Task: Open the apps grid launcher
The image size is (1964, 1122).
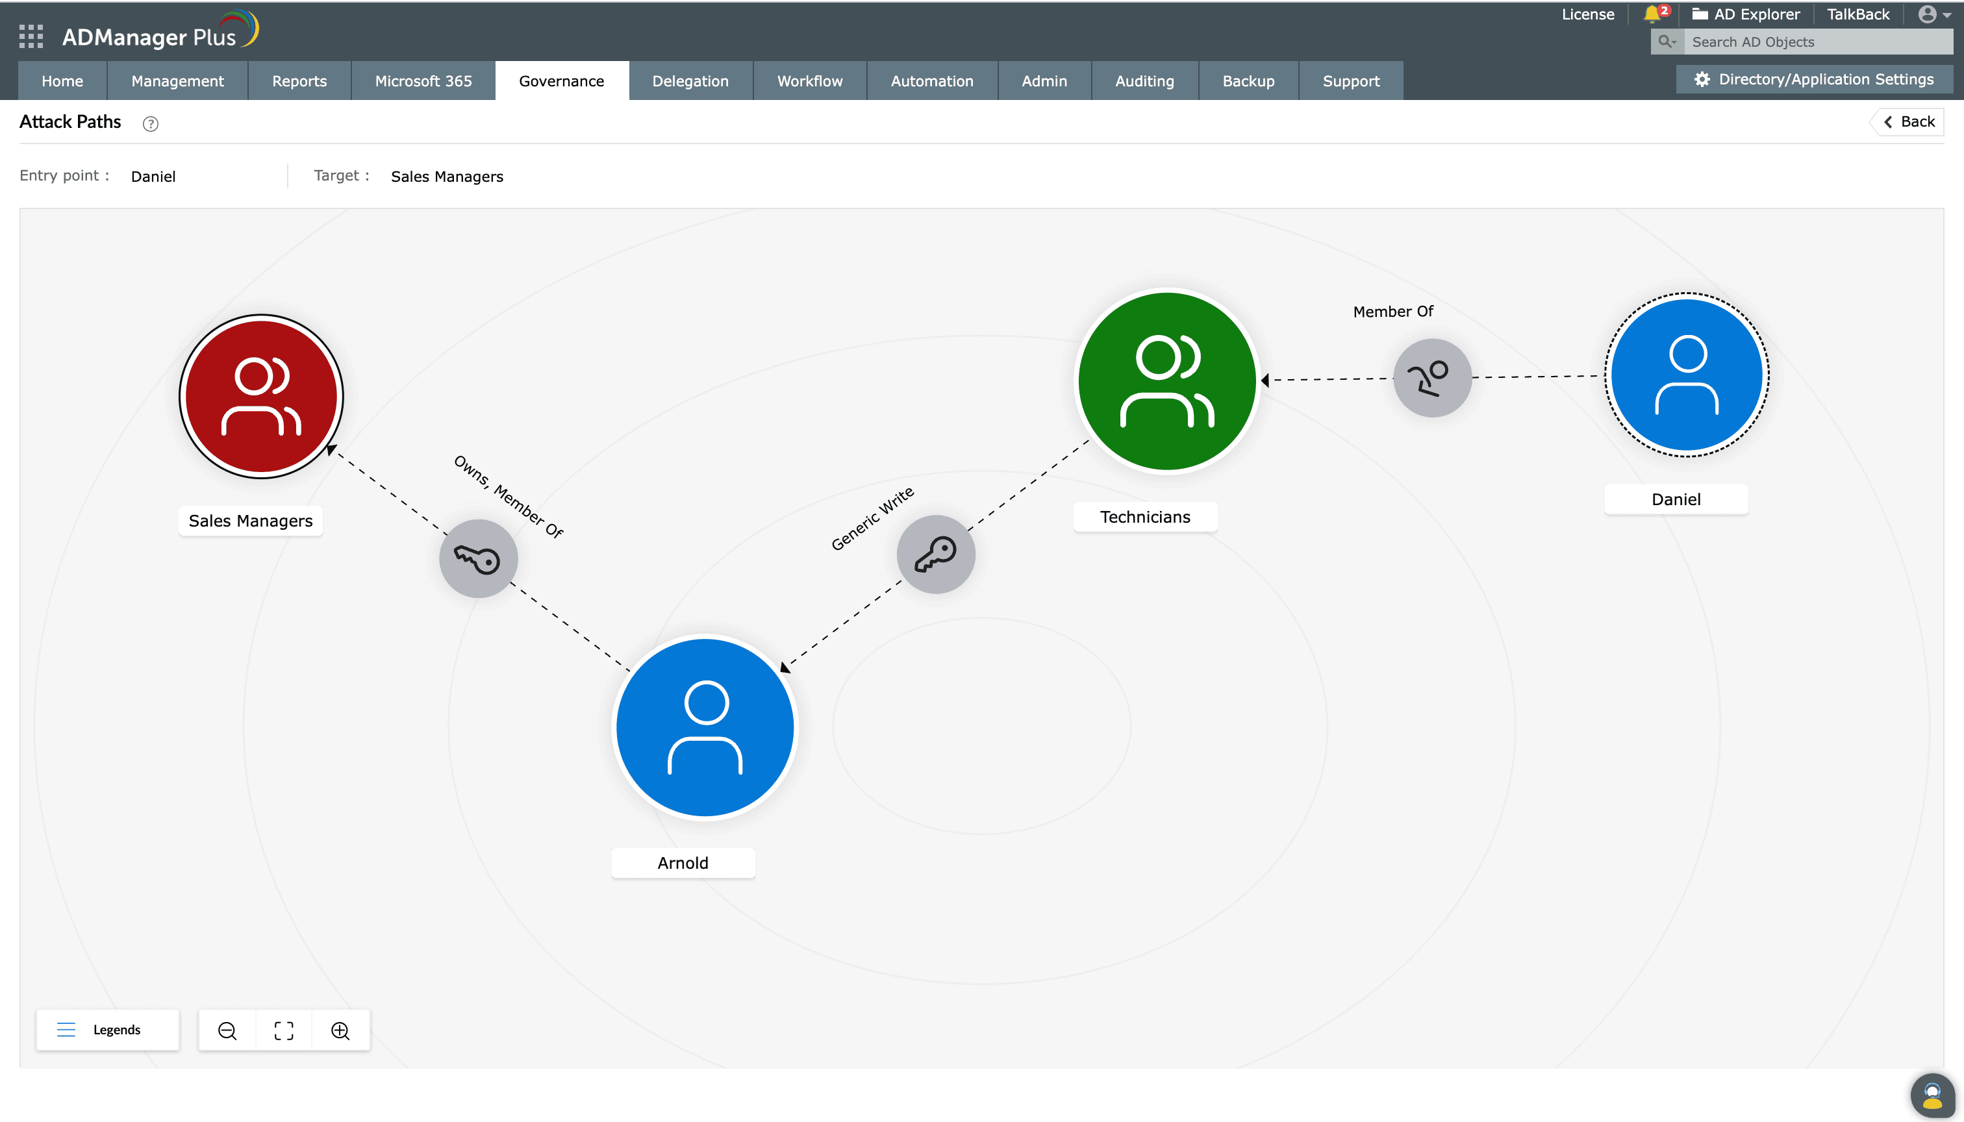Action: coord(31,36)
